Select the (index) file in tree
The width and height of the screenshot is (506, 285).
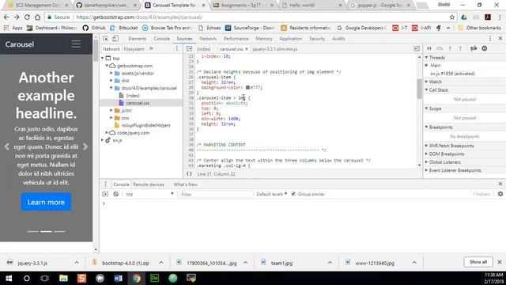(x=133, y=95)
